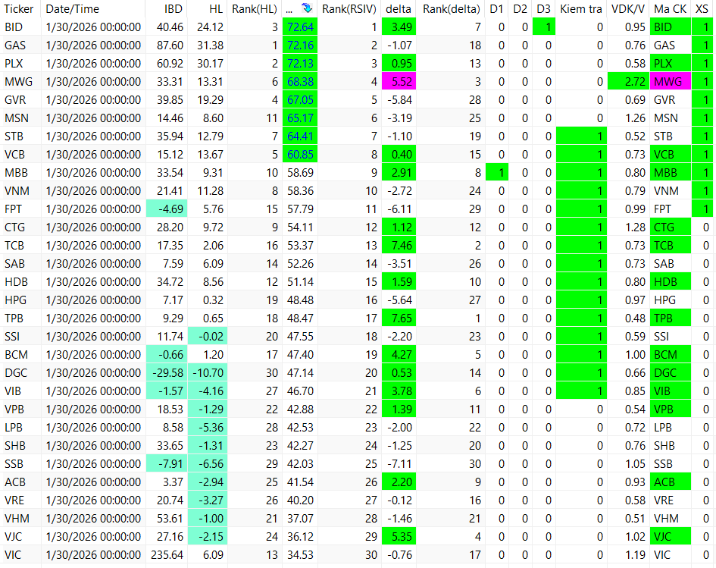Click the Kiem tra value 1 in STB row

581,137
